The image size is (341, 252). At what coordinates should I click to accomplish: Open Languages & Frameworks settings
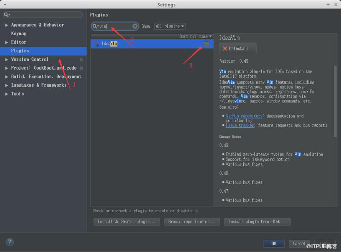click(39, 85)
